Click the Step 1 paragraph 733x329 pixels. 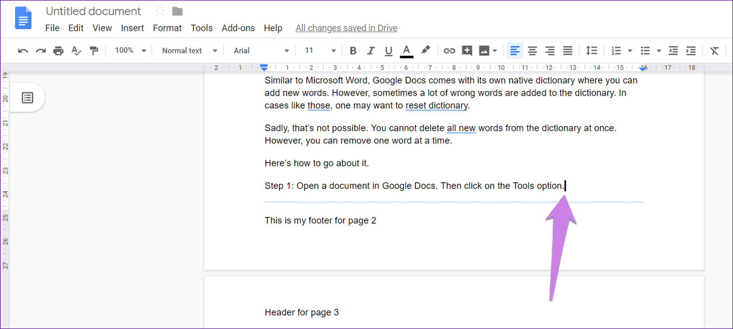point(415,186)
